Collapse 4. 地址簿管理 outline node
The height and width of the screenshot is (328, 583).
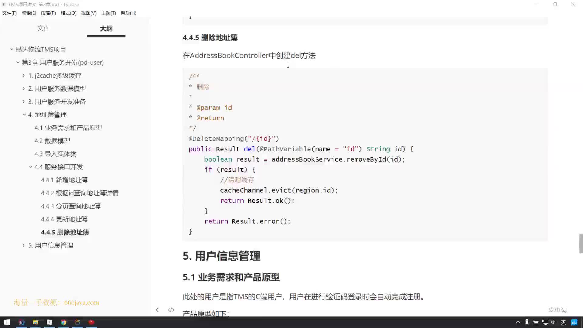coord(24,114)
